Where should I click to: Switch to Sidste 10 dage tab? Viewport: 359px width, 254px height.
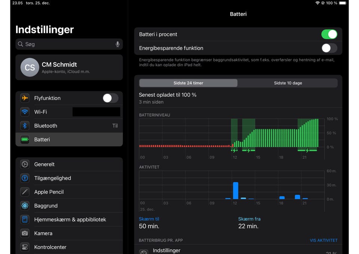(x=288, y=83)
